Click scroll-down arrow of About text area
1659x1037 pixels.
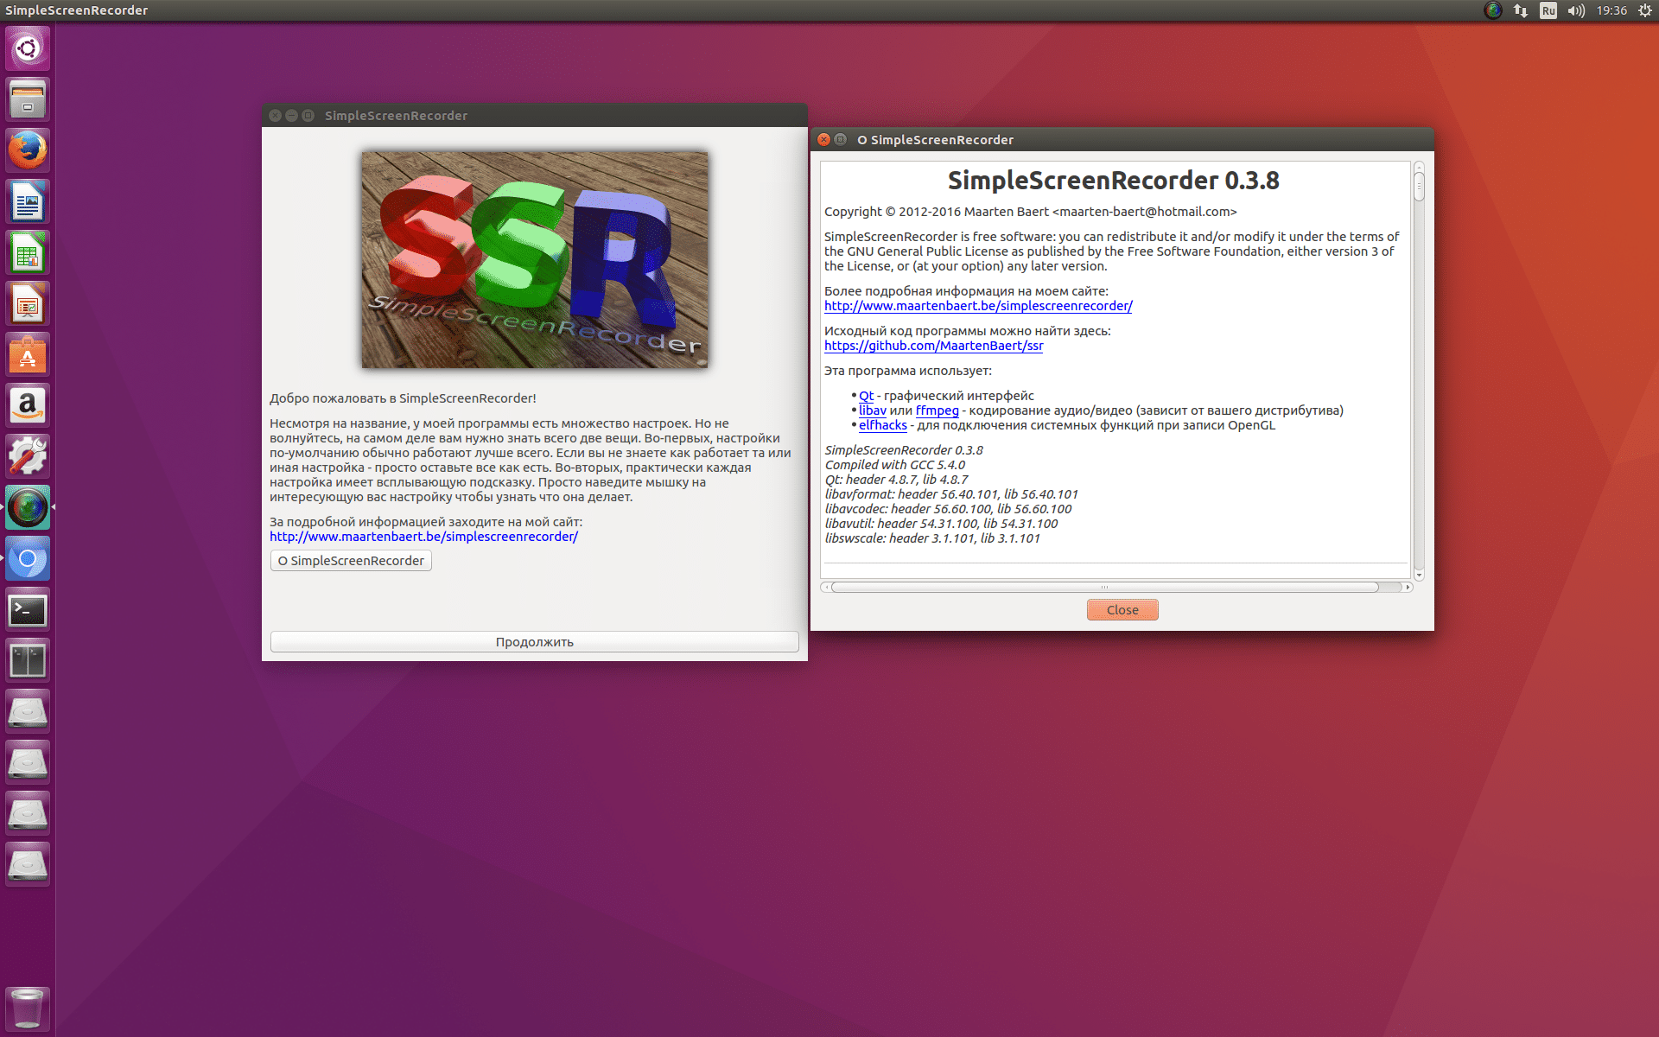pyautogui.click(x=1419, y=575)
